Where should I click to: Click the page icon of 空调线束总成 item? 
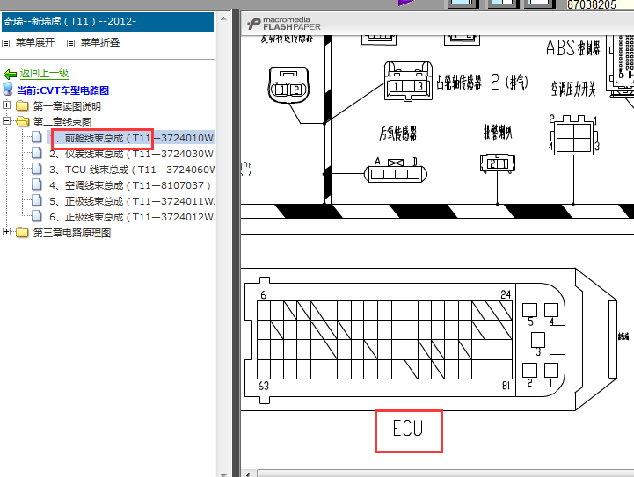click(x=37, y=184)
